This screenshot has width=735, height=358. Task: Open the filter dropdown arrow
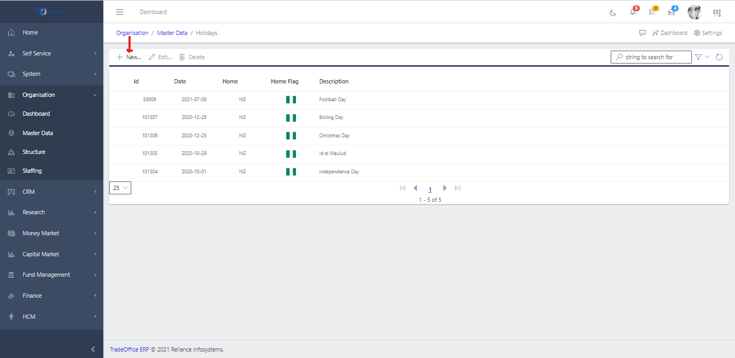[708, 57]
